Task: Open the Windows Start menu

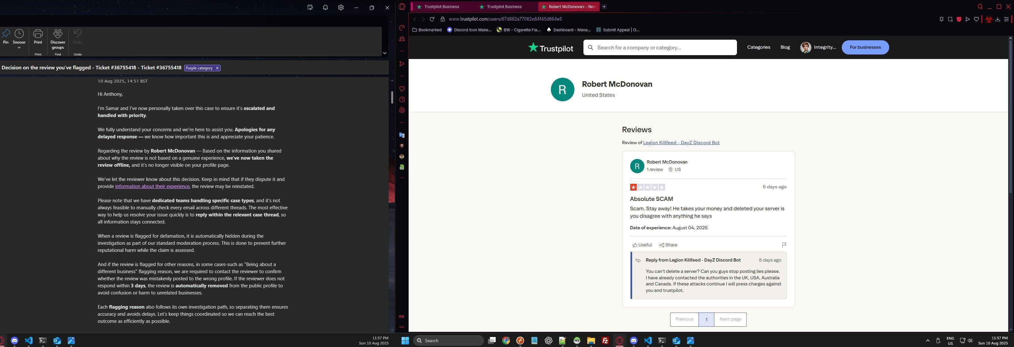Action: point(405,341)
